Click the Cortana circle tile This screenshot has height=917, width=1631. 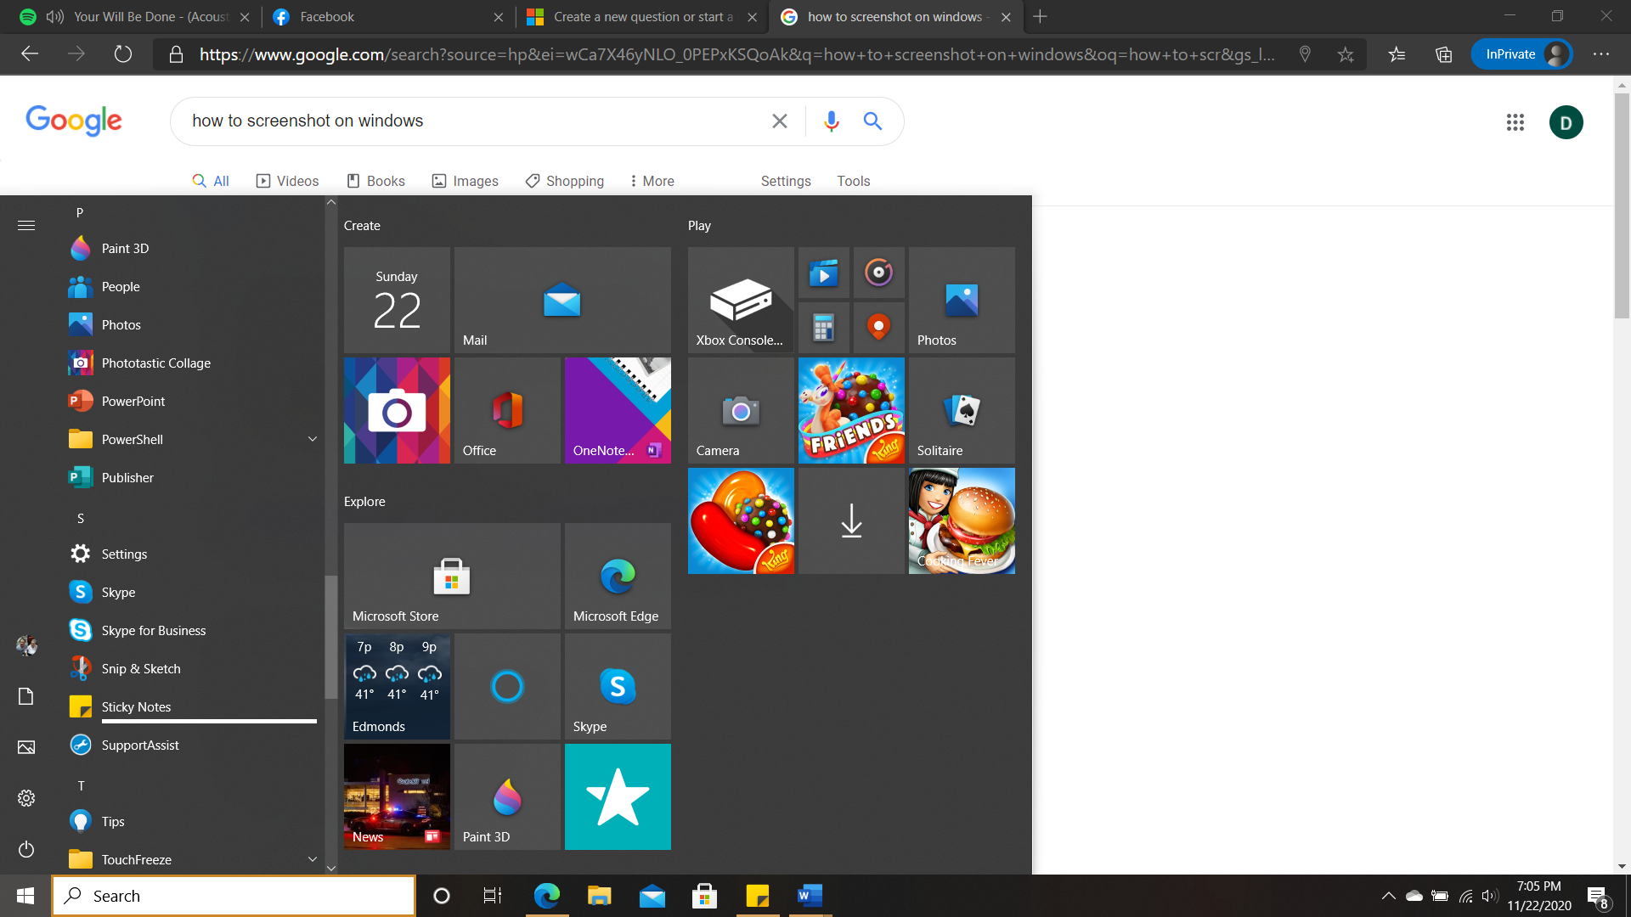[x=507, y=686]
